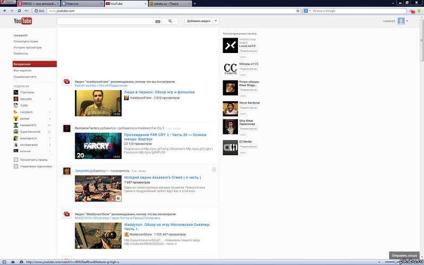Subscribe to LoveLiveTV with Подписаться
The width and height of the screenshot is (424, 265).
pyautogui.click(x=248, y=51)
